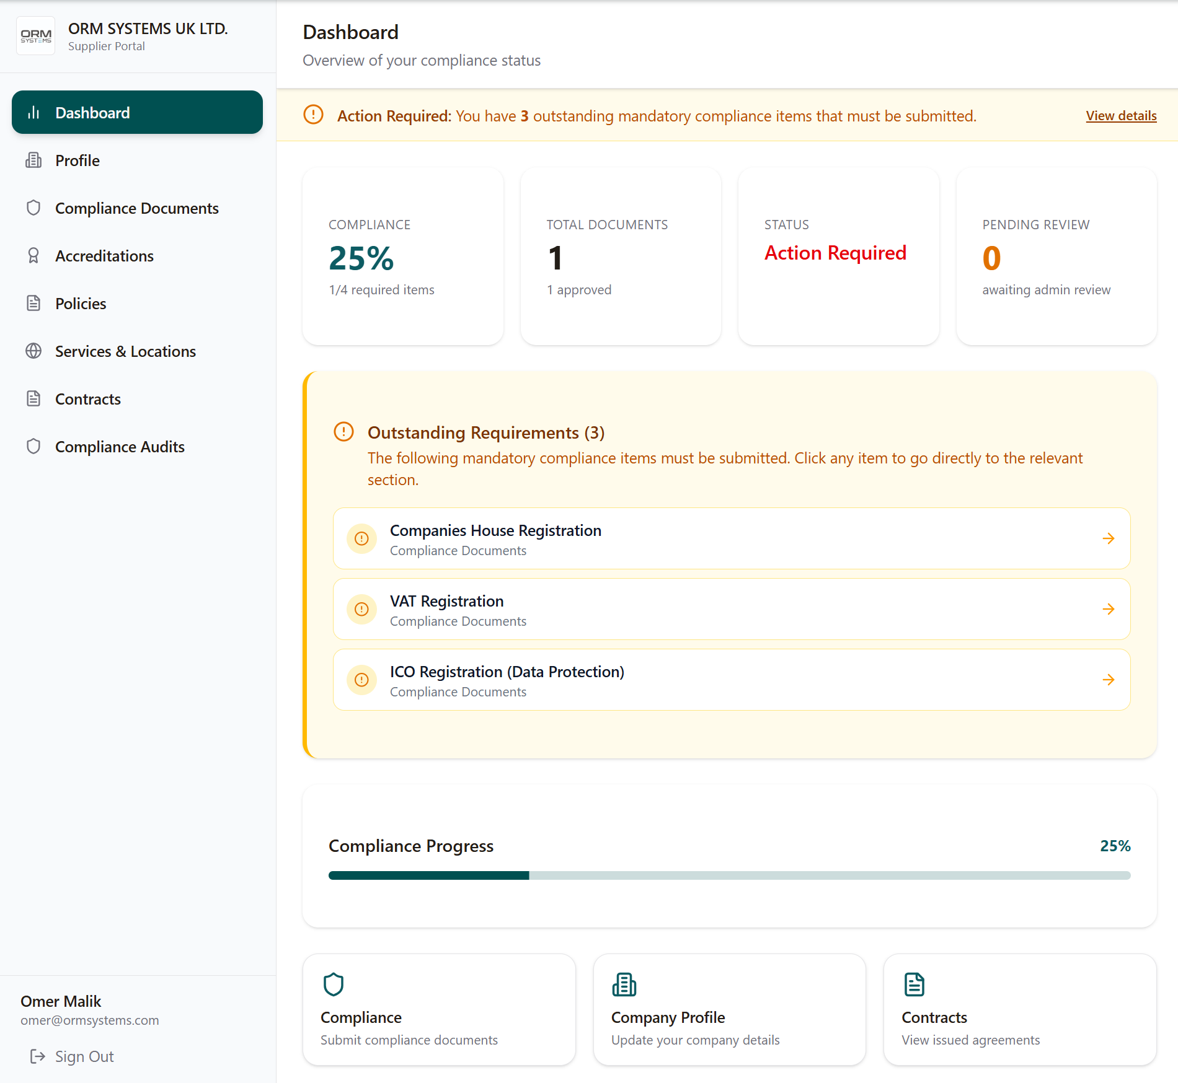Screen dimensions: 1178x1083
Task: Click the Services & Locations globe icon
Action: click(33, 351)
